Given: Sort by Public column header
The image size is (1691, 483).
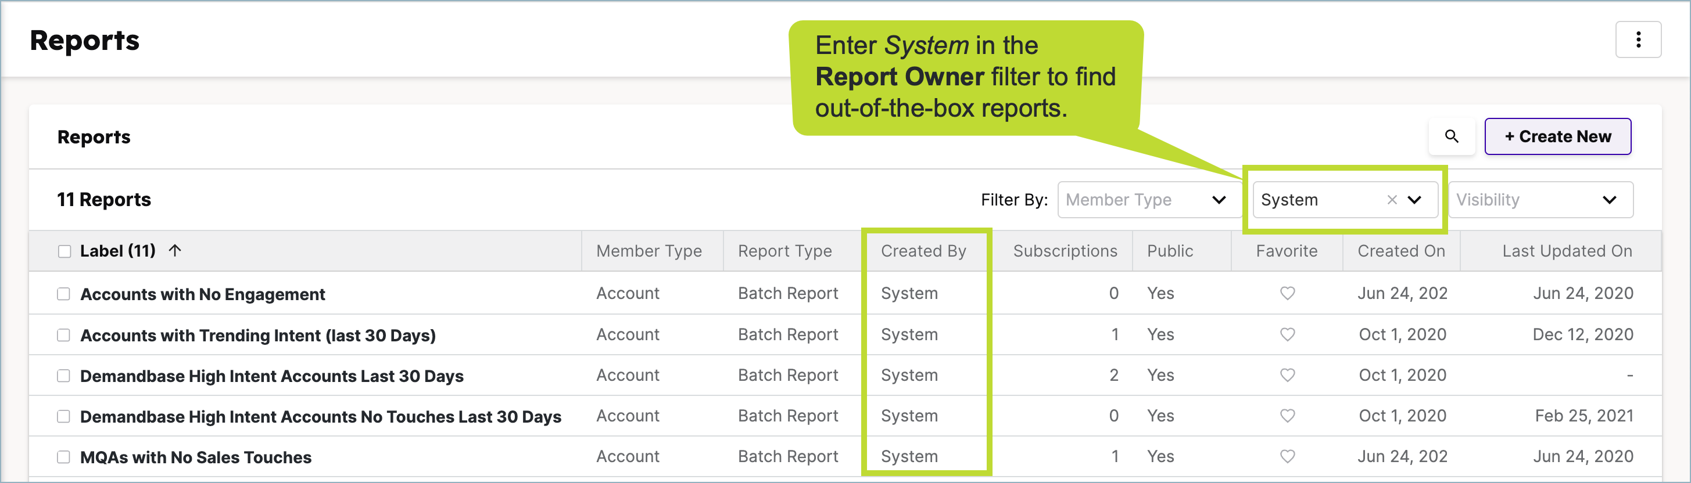Looking at the screenshot, I should [x=1170, y=251].
